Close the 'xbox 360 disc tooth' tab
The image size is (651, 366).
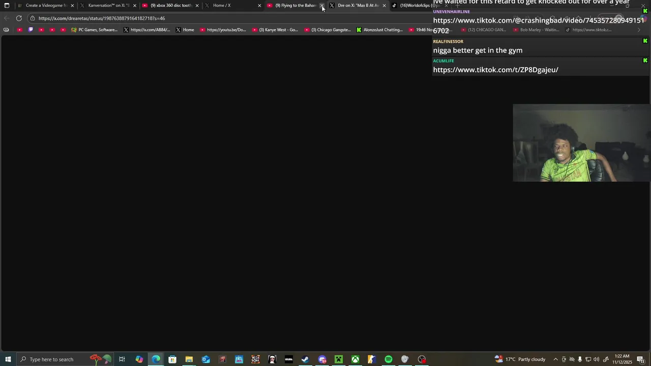tap(197, 6)
